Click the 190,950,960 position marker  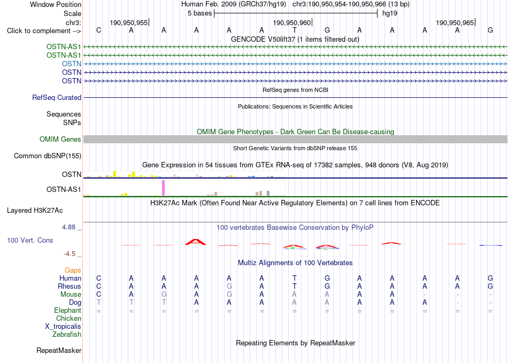(291, 22)
